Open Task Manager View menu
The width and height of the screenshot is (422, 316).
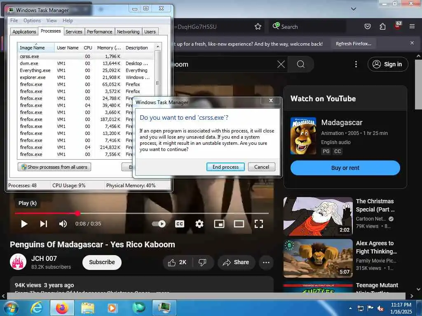pos(52,21)
